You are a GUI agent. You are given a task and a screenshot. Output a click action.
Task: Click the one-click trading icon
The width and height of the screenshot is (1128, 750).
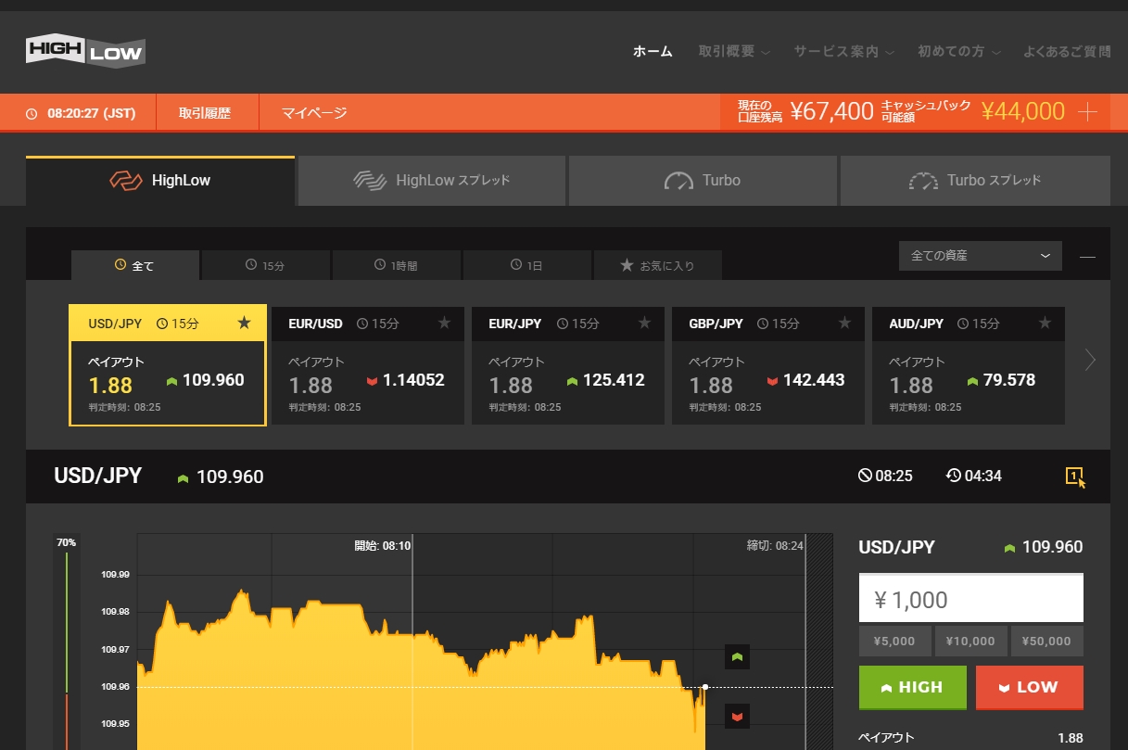pos(1075,477)
